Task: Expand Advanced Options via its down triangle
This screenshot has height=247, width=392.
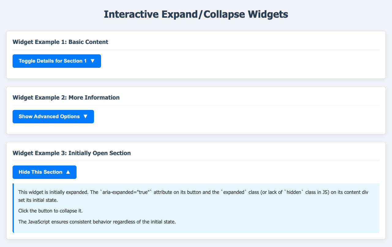Action: (85, 117)
